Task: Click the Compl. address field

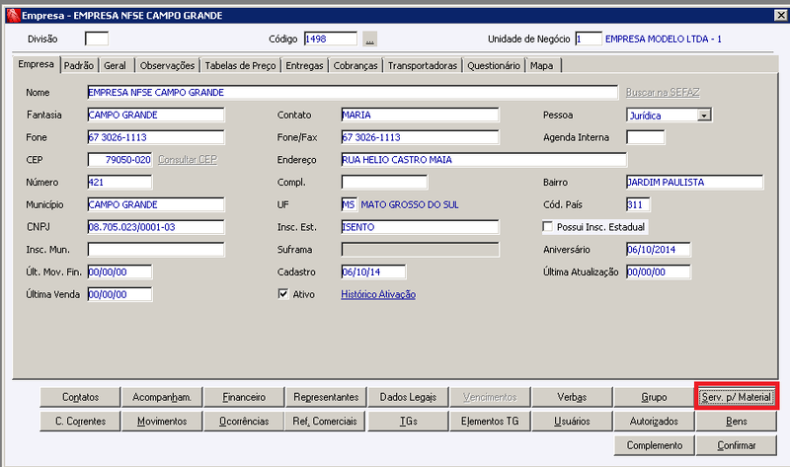Action: tap(384, 182)
